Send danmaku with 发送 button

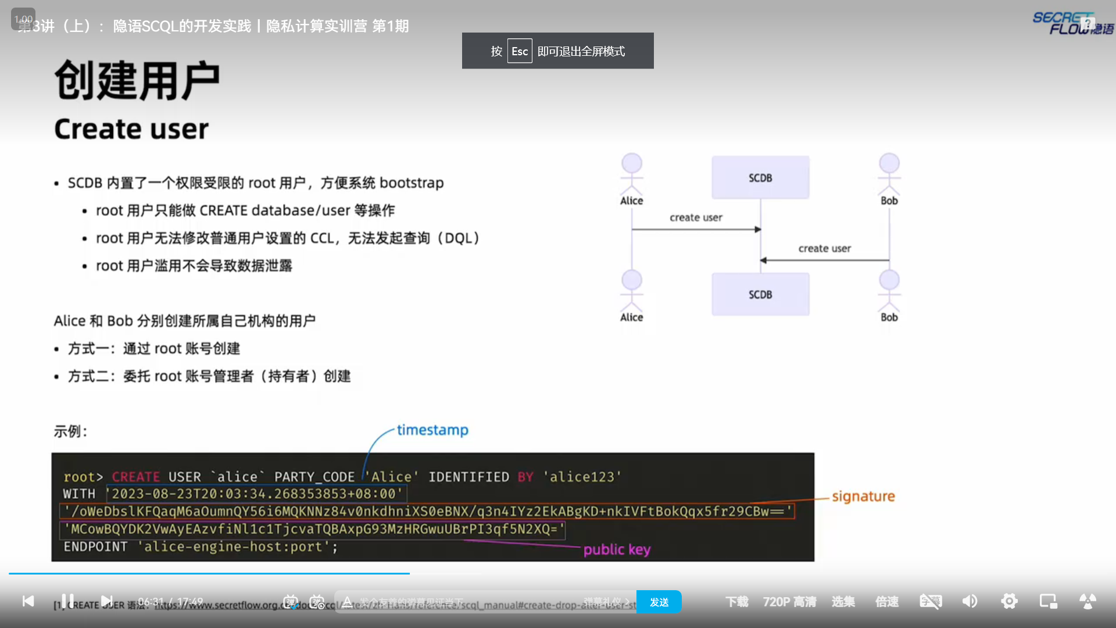659,602
